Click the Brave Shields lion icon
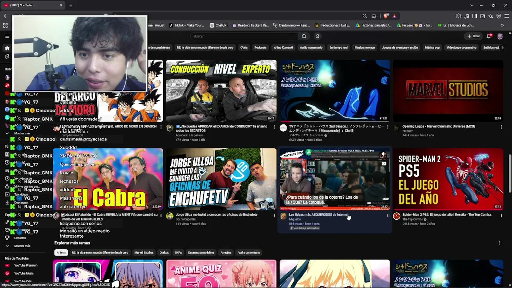 point(386,16)
